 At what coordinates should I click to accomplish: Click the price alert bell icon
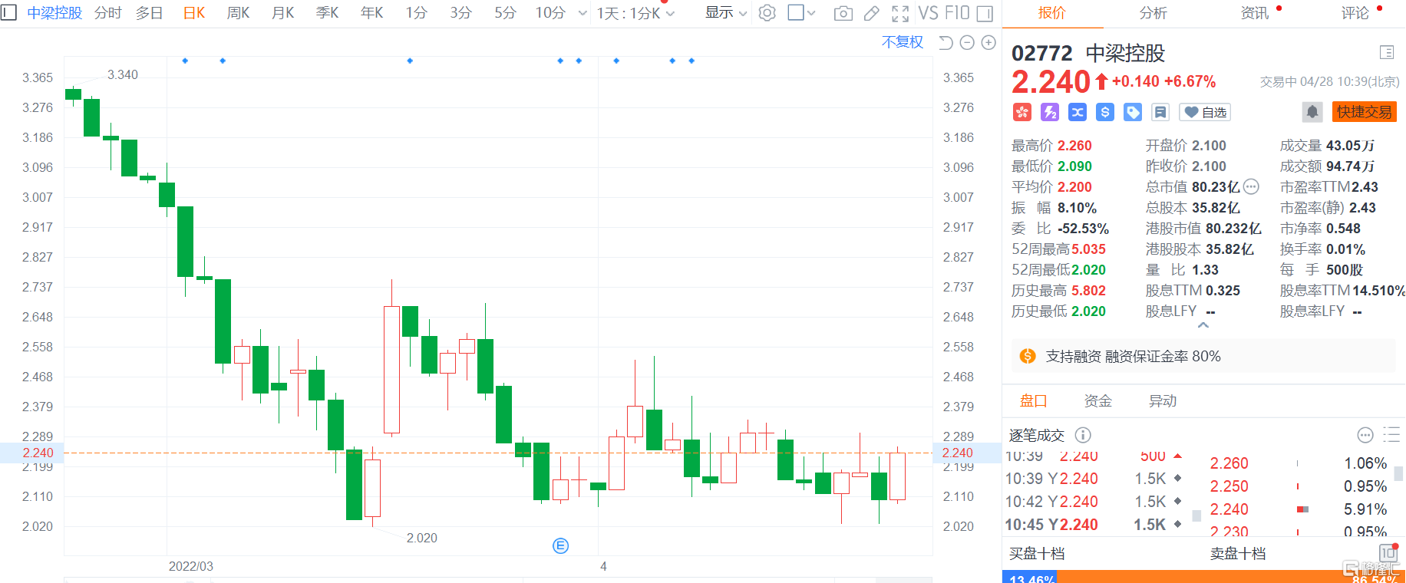coord(1312,112)
